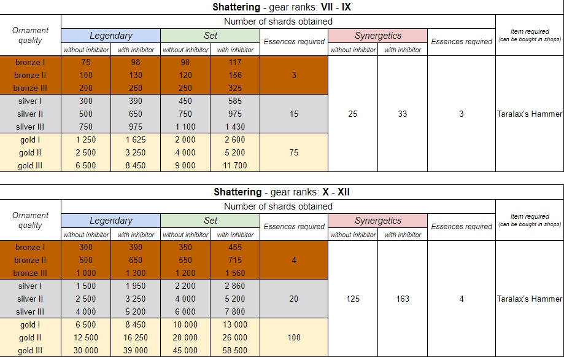
Task: Click the cell with value 1 000
Action: pyautogui.click(x=85, y=273)
